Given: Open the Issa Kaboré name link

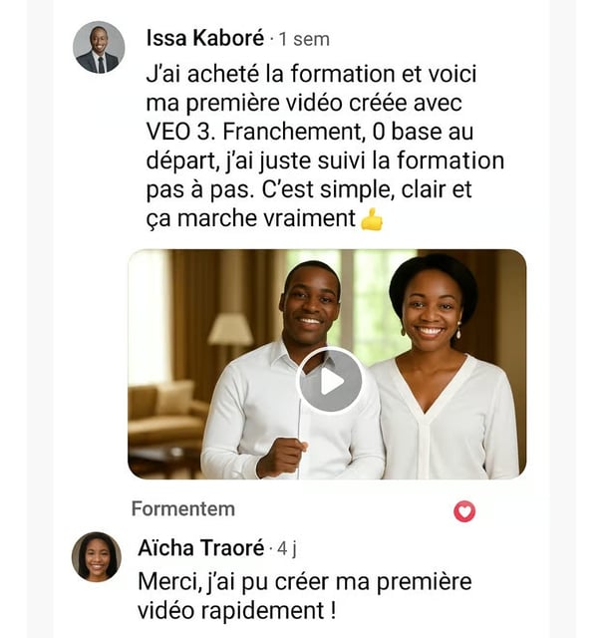Looking at the screenshot, I should tap(205, 38).
